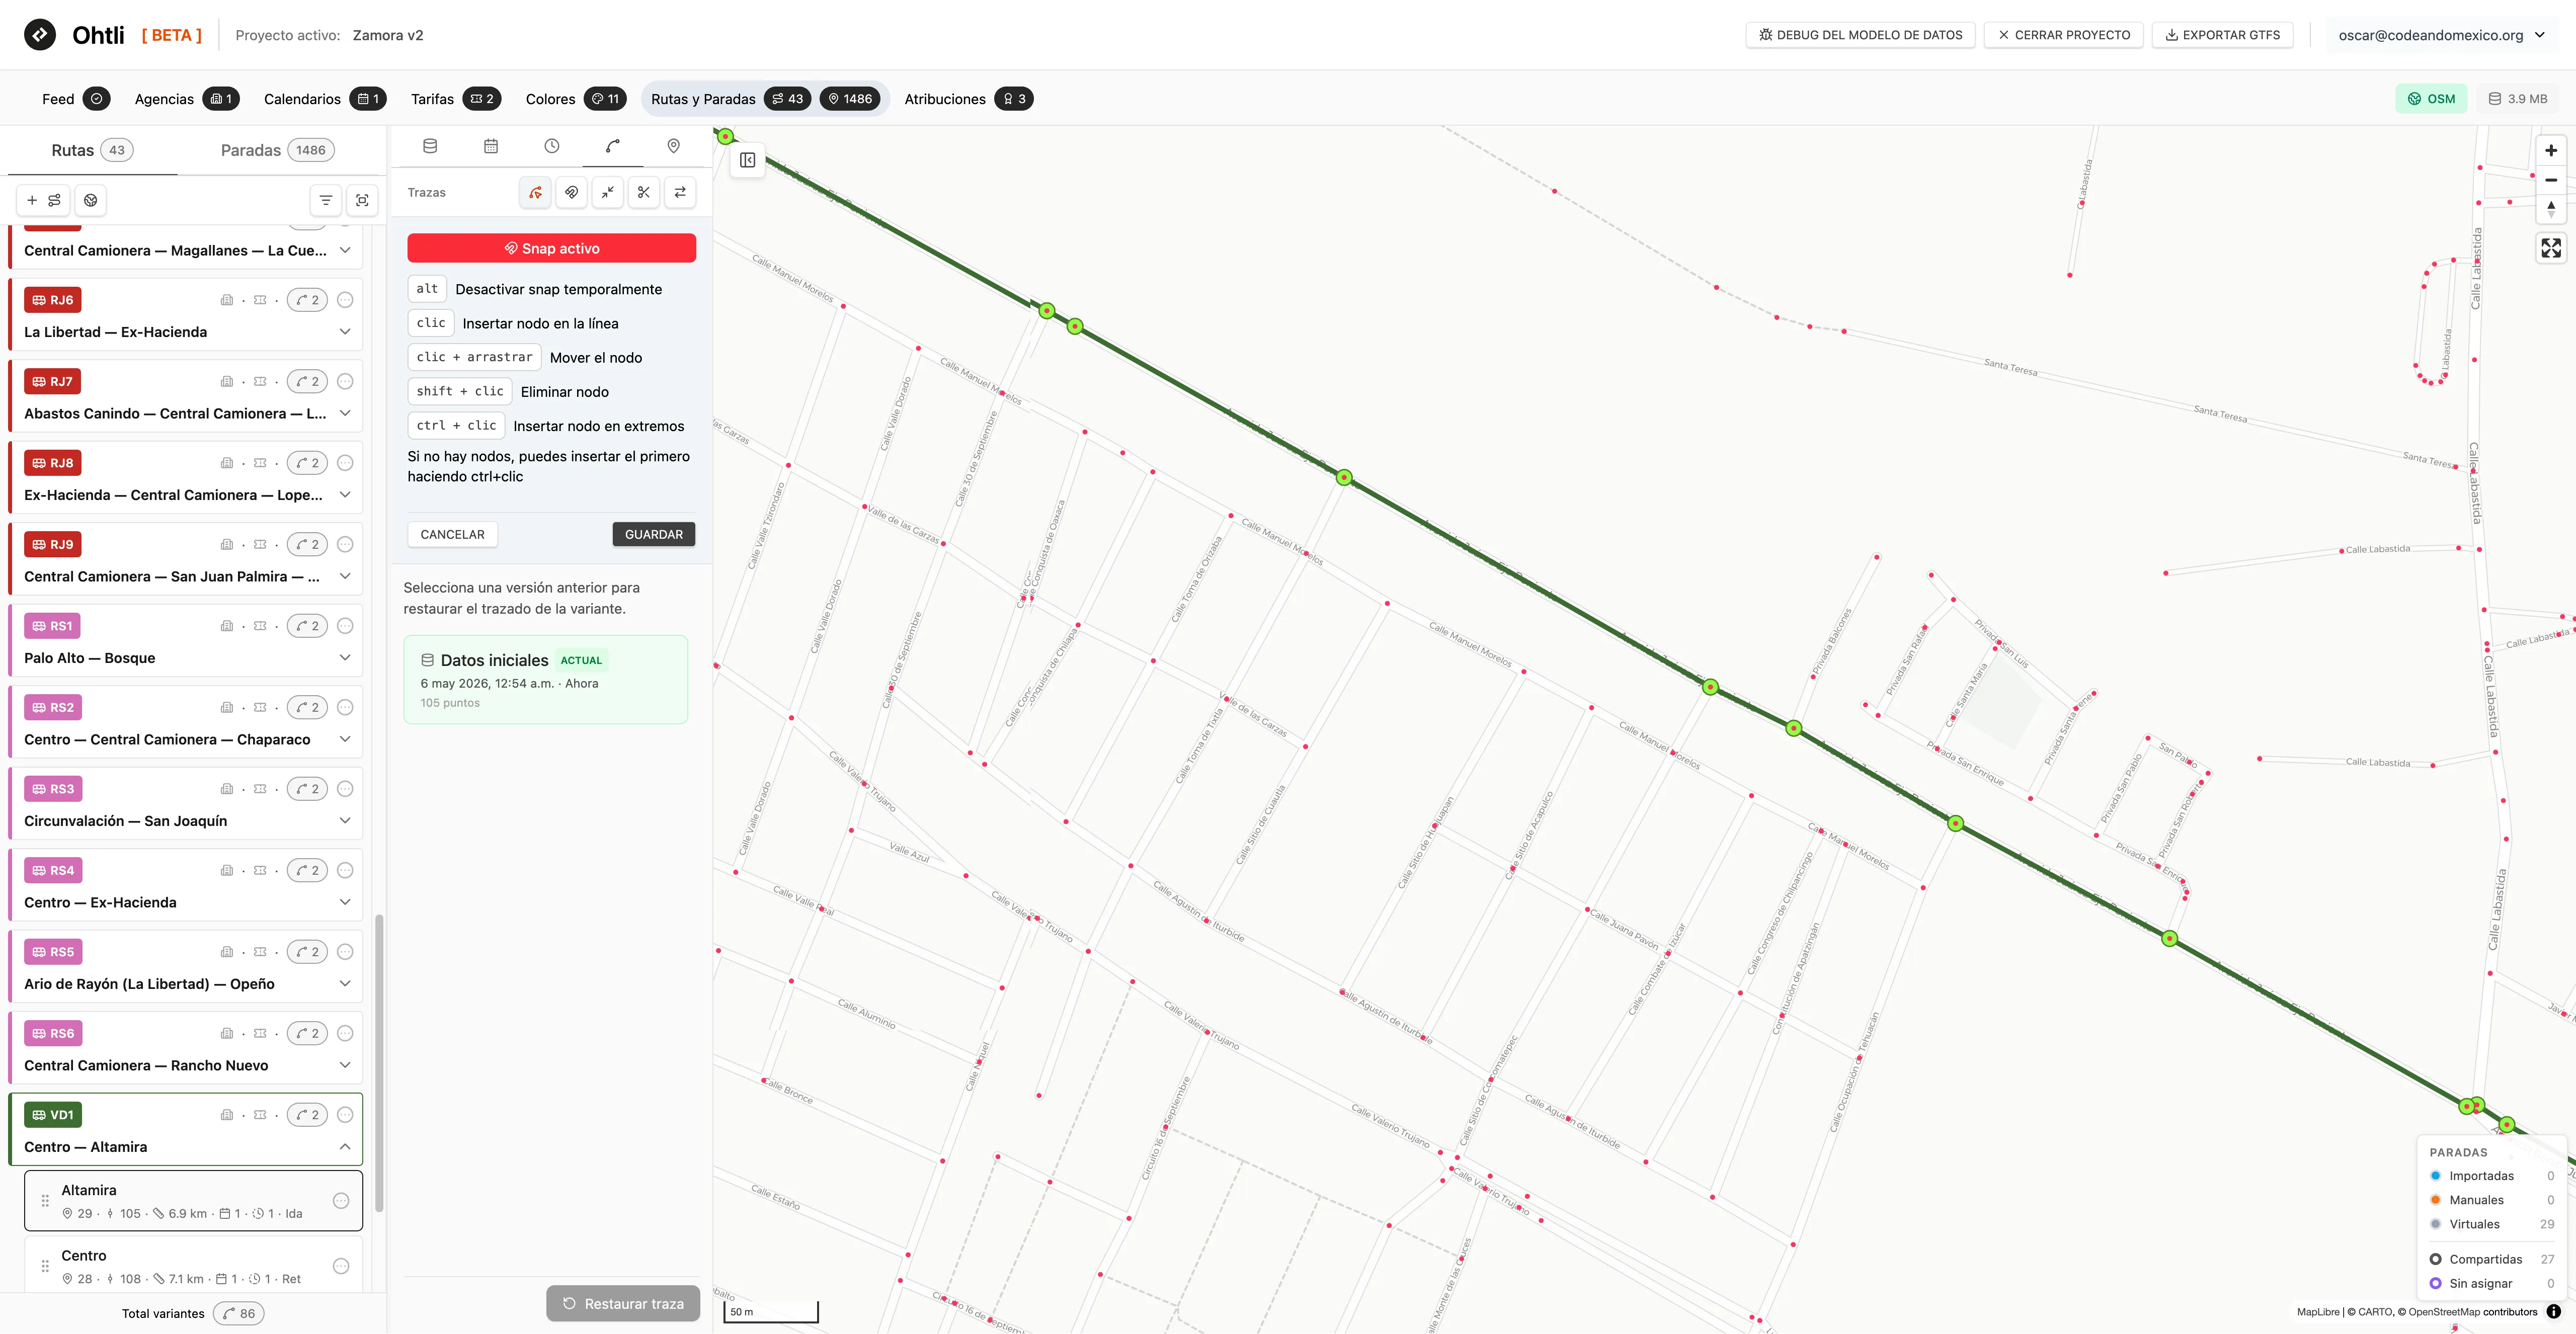Collapse the sidebar panel from the map
The image size is (2576, 1334).
(747, 160)
